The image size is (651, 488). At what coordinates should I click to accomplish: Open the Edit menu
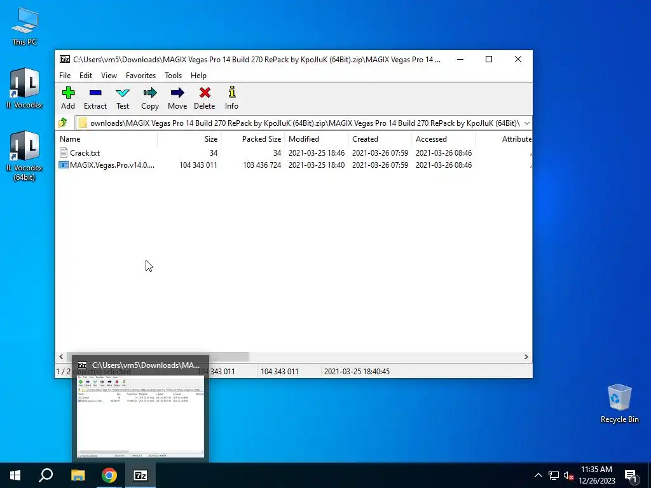pyautogui.click(x=86, y=76)
